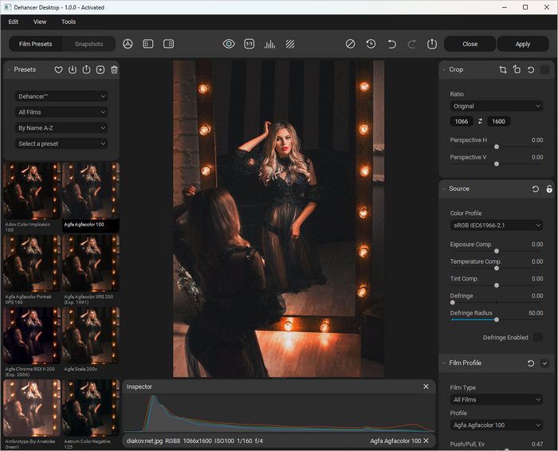Open the 'Select a preset' dropdown
This screenshot has height=451, width=558.
61,144
